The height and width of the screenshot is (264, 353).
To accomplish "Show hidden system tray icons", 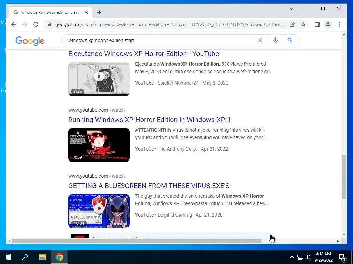I will 292,257.
